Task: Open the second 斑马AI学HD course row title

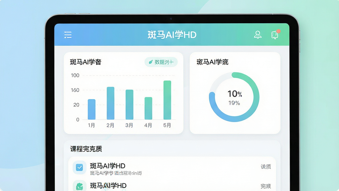Action: click(x=108, y=186)
